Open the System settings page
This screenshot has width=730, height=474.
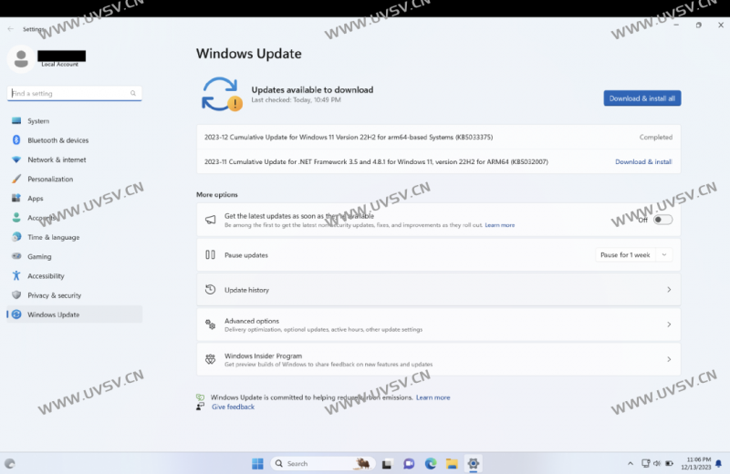[x=75, y=121]
